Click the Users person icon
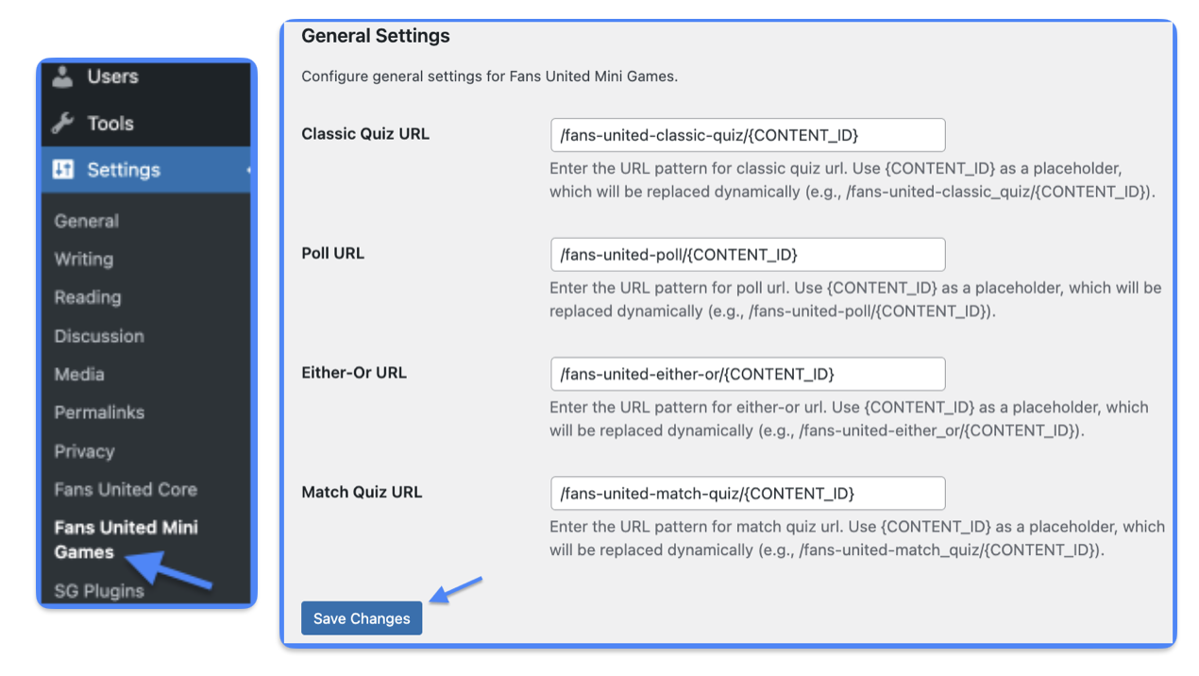Image resolution: width=1199 pixels, height=676 pixels. [63, 76]
